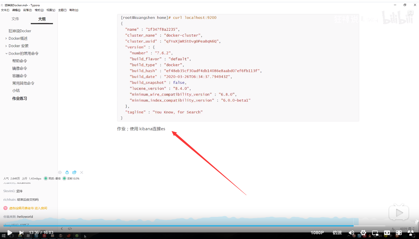The image size is (419, 239).
Task: Open the 格式(O) menu
Action: (39, 10)
